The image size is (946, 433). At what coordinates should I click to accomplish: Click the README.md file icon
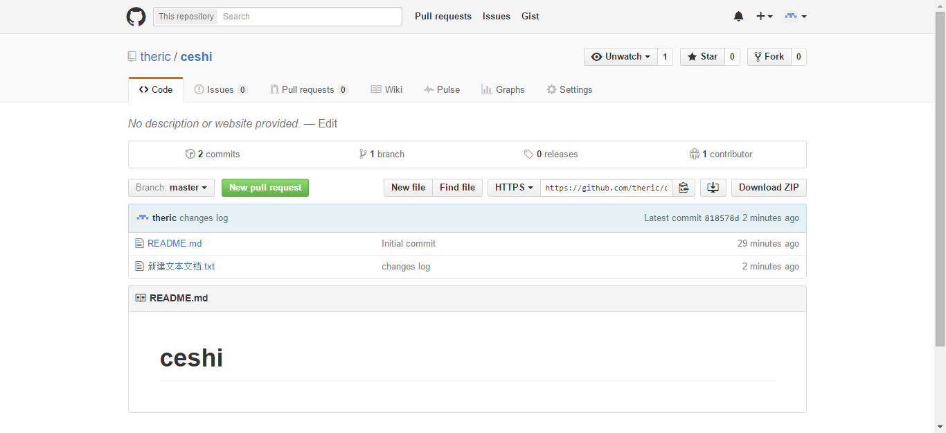coord(139,244)
